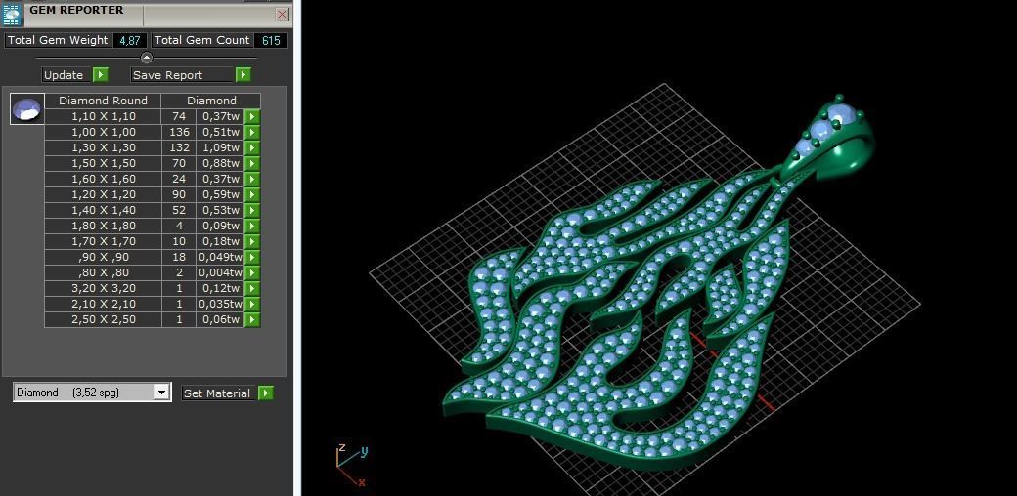Select the 1,20 X 1,20 size cell
The height and width of the screenshot is (496, 1017).
point(103,194)
